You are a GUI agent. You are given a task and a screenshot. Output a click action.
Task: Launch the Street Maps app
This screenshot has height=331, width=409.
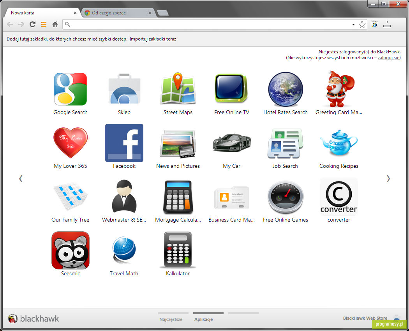[x=178, y=89]
